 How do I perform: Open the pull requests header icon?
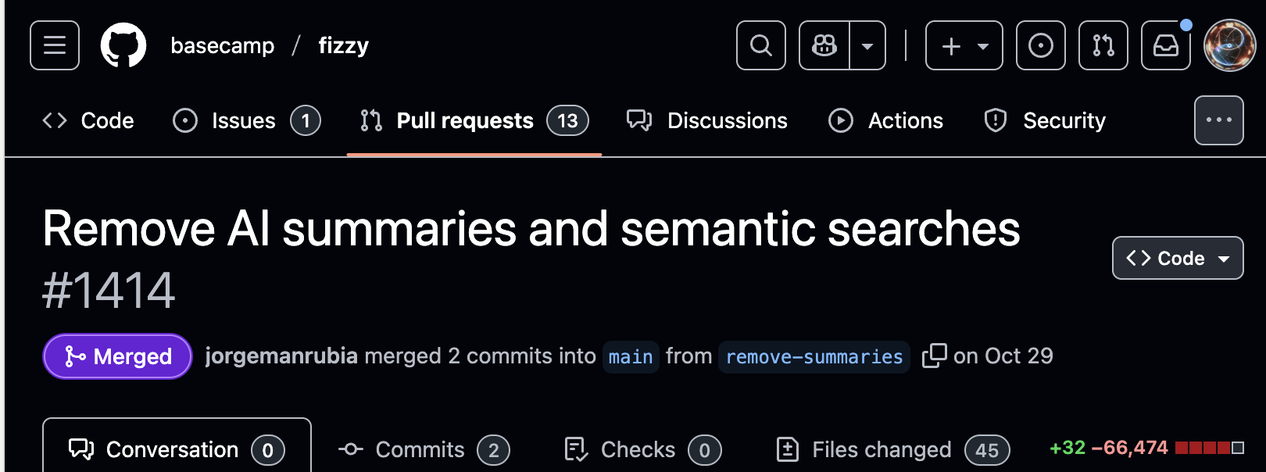coord(1103,45)
